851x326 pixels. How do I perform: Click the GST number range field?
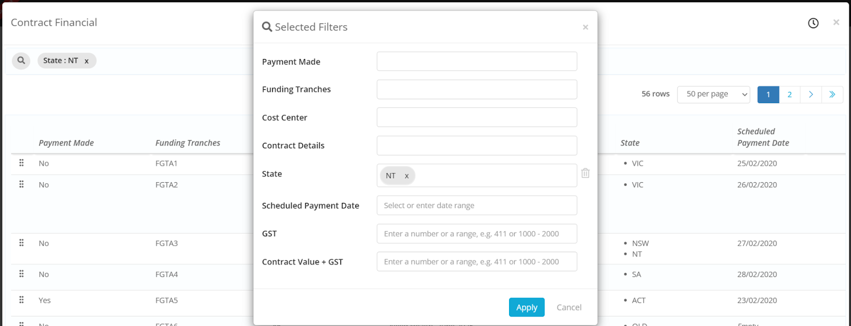tap(476, 234)
